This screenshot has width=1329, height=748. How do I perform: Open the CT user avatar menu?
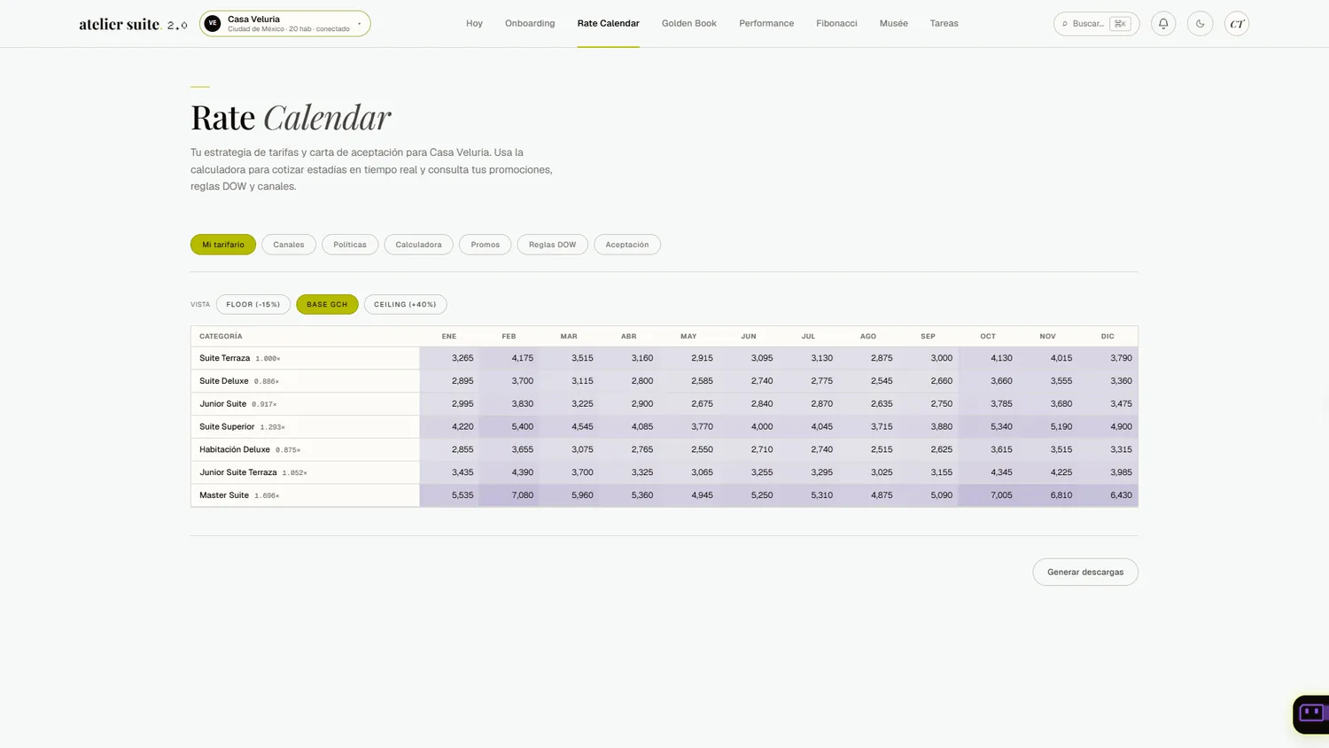(x=1237, y=24)
